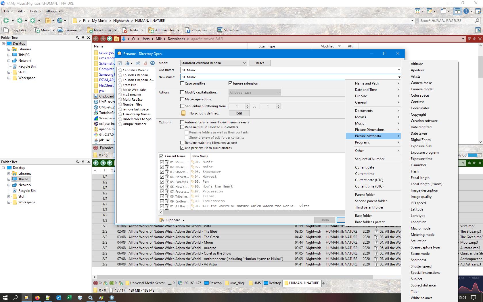The height and width of the screenshot is (302, 483).
Task: Click the customize edit icon at top right
Action: coord(429,11)
